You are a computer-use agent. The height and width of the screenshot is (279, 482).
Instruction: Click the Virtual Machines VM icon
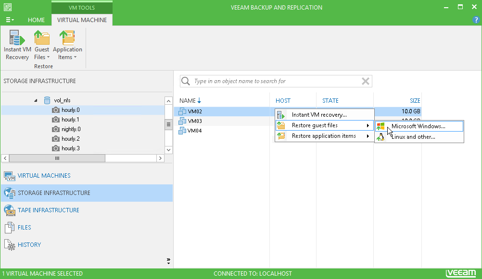pyautogui.click(x=10, y=176)
